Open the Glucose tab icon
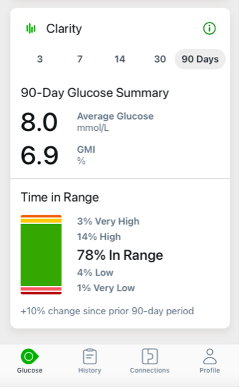Image resolution: width=241 pixels, height=390 pixels. coord(29,356)
